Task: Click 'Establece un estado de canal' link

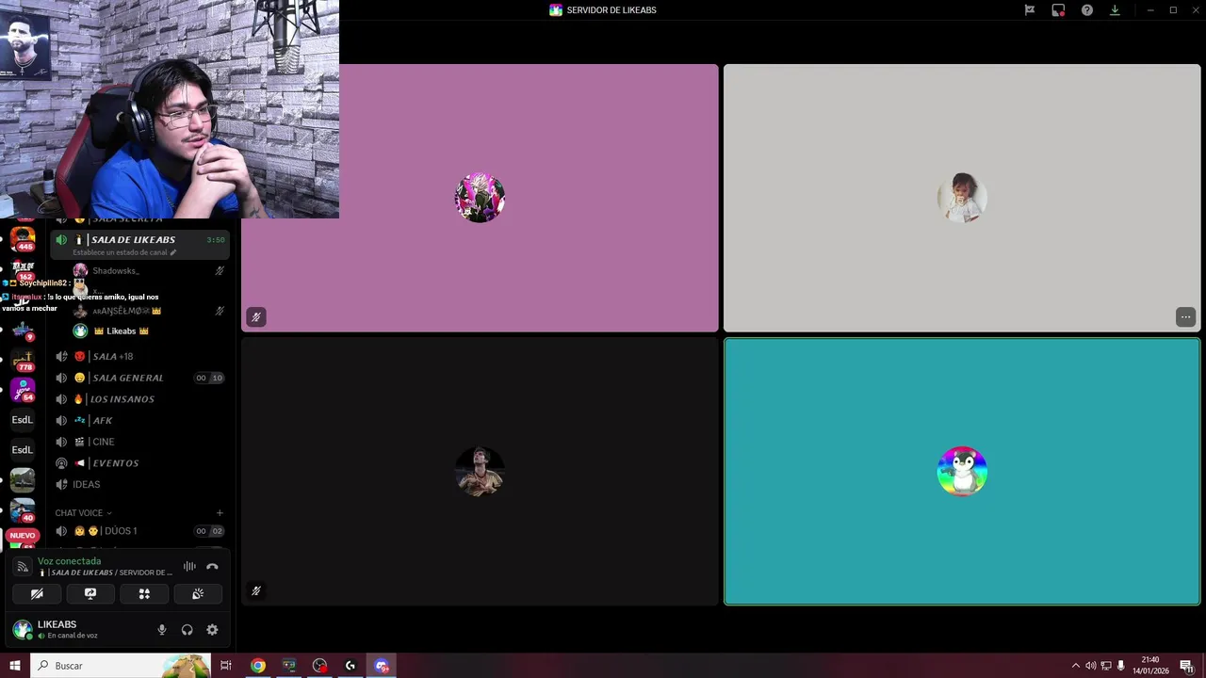Action: click(124, 252)
